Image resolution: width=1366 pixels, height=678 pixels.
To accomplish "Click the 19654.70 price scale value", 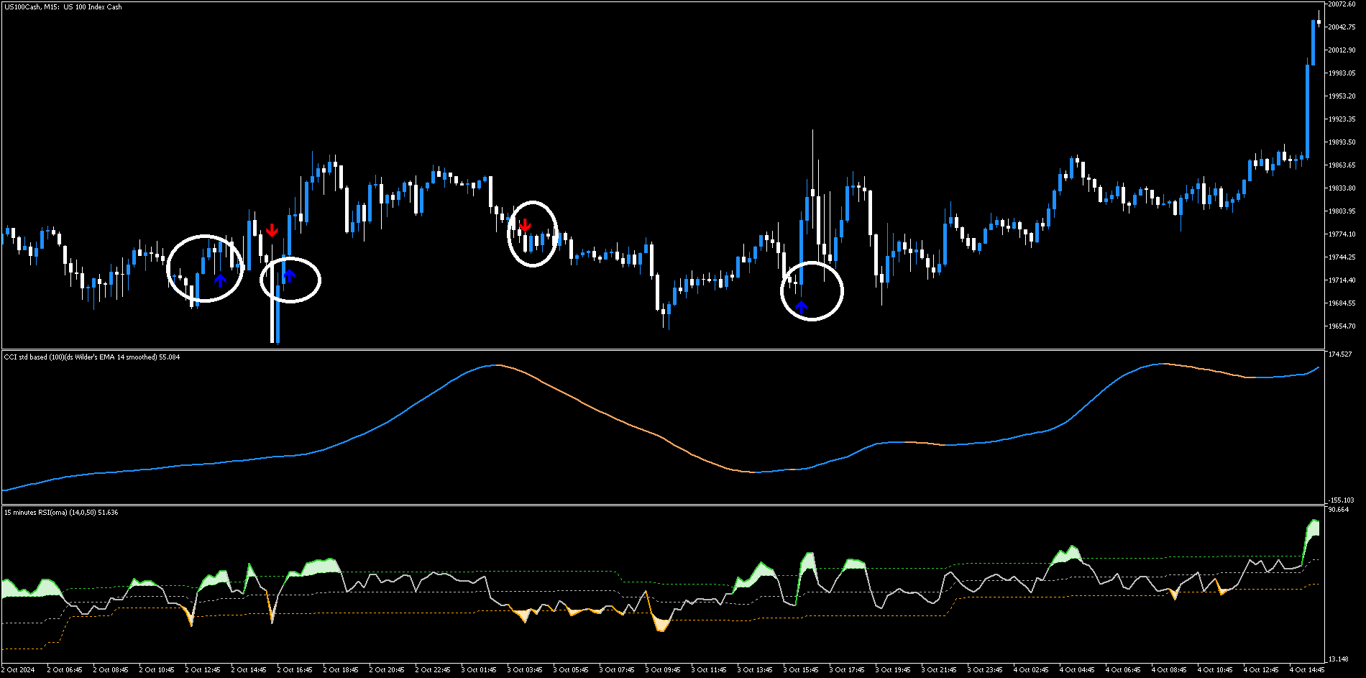I will (1342, 326).
